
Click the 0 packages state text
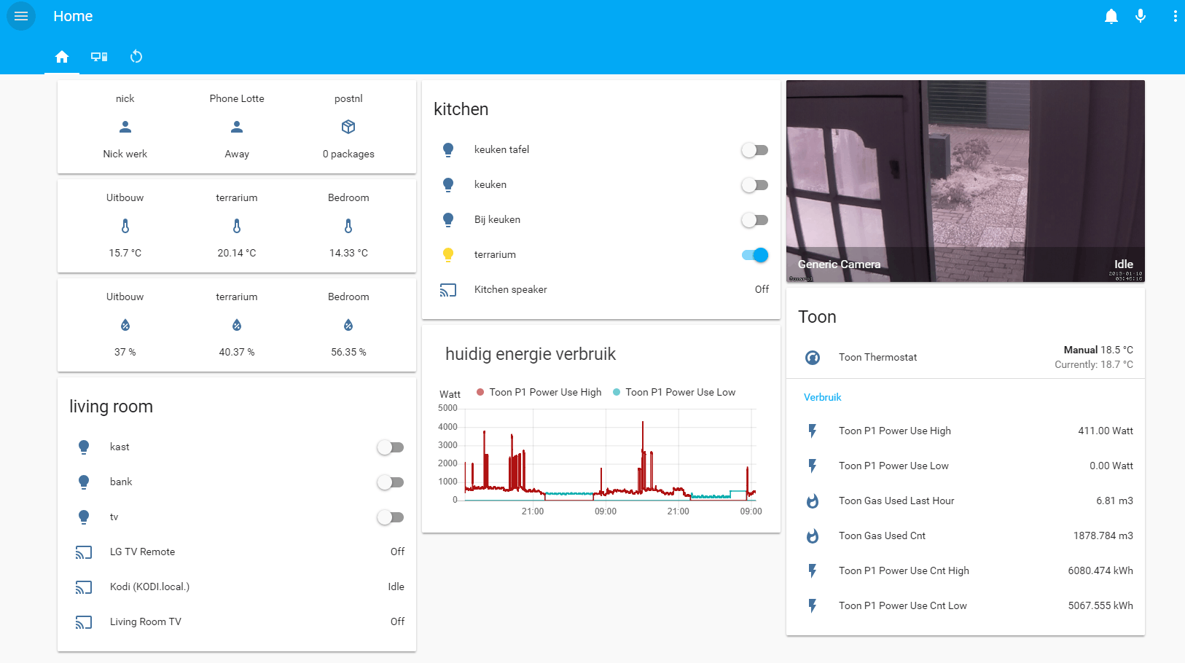[x=348, y=154]
